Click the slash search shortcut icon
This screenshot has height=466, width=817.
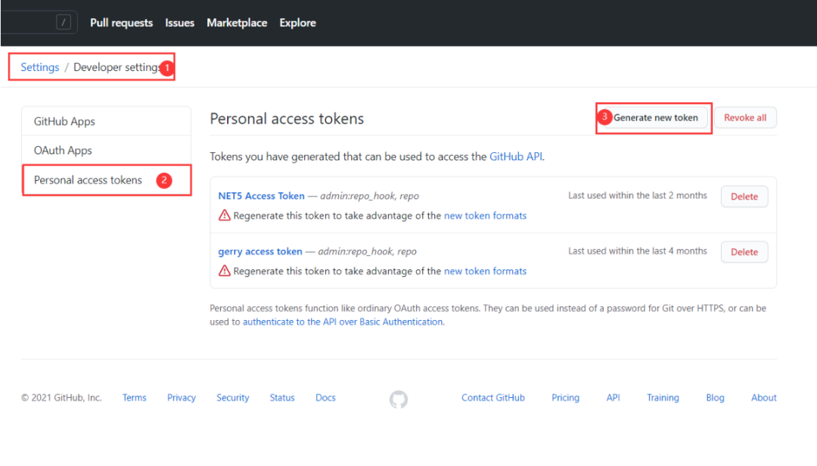coord(63,23)
